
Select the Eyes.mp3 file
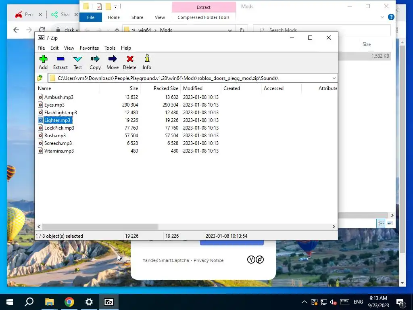(54, 105)
